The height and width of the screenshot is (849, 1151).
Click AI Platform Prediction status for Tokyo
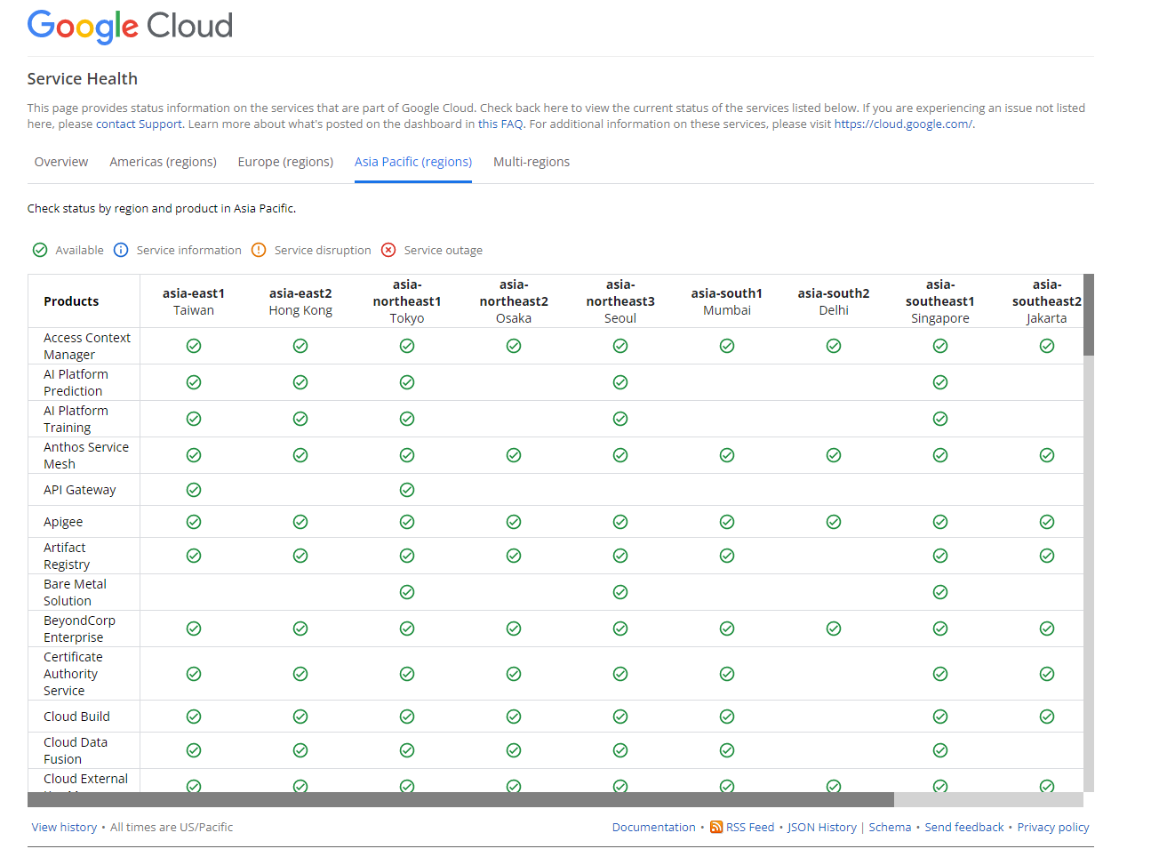[407, 382]
